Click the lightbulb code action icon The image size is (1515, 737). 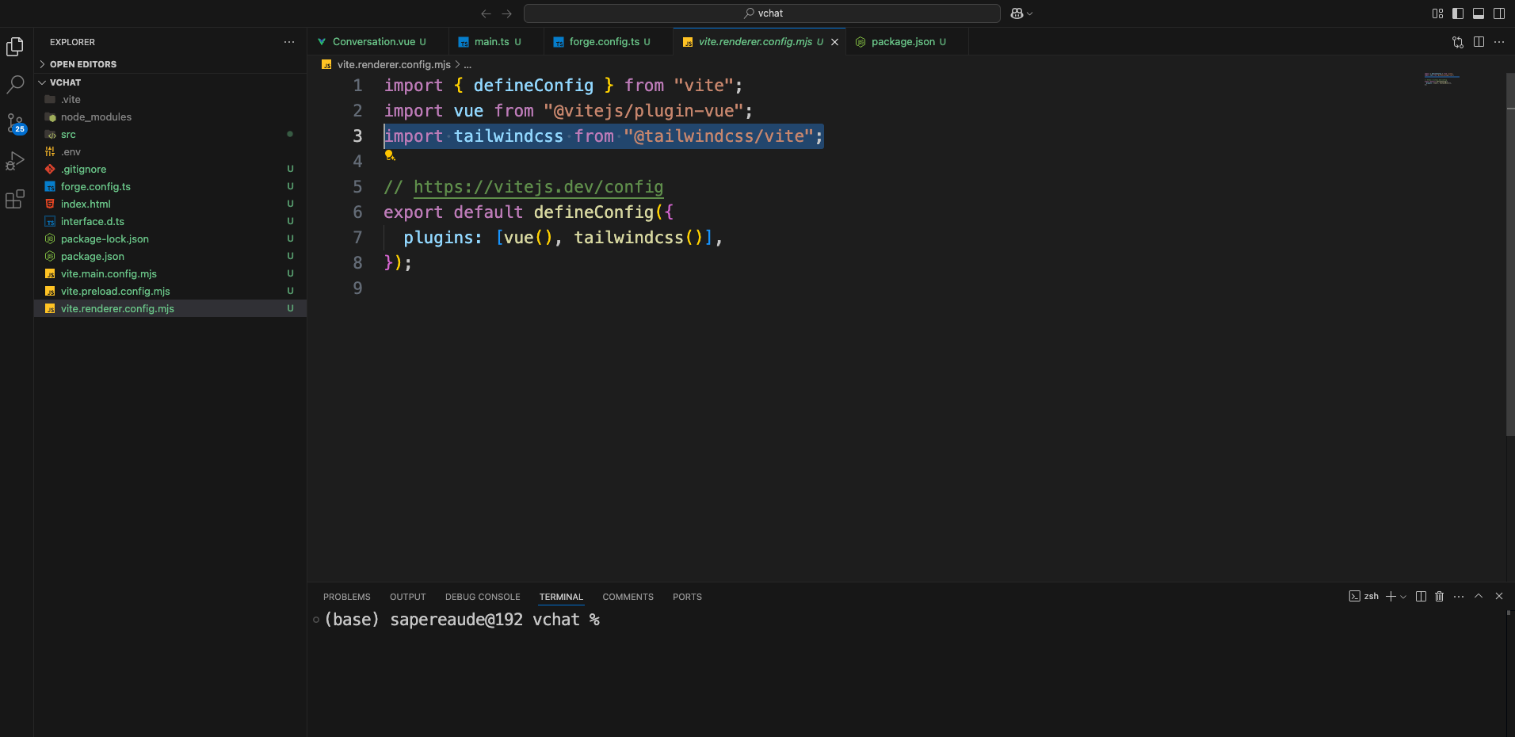390,155
